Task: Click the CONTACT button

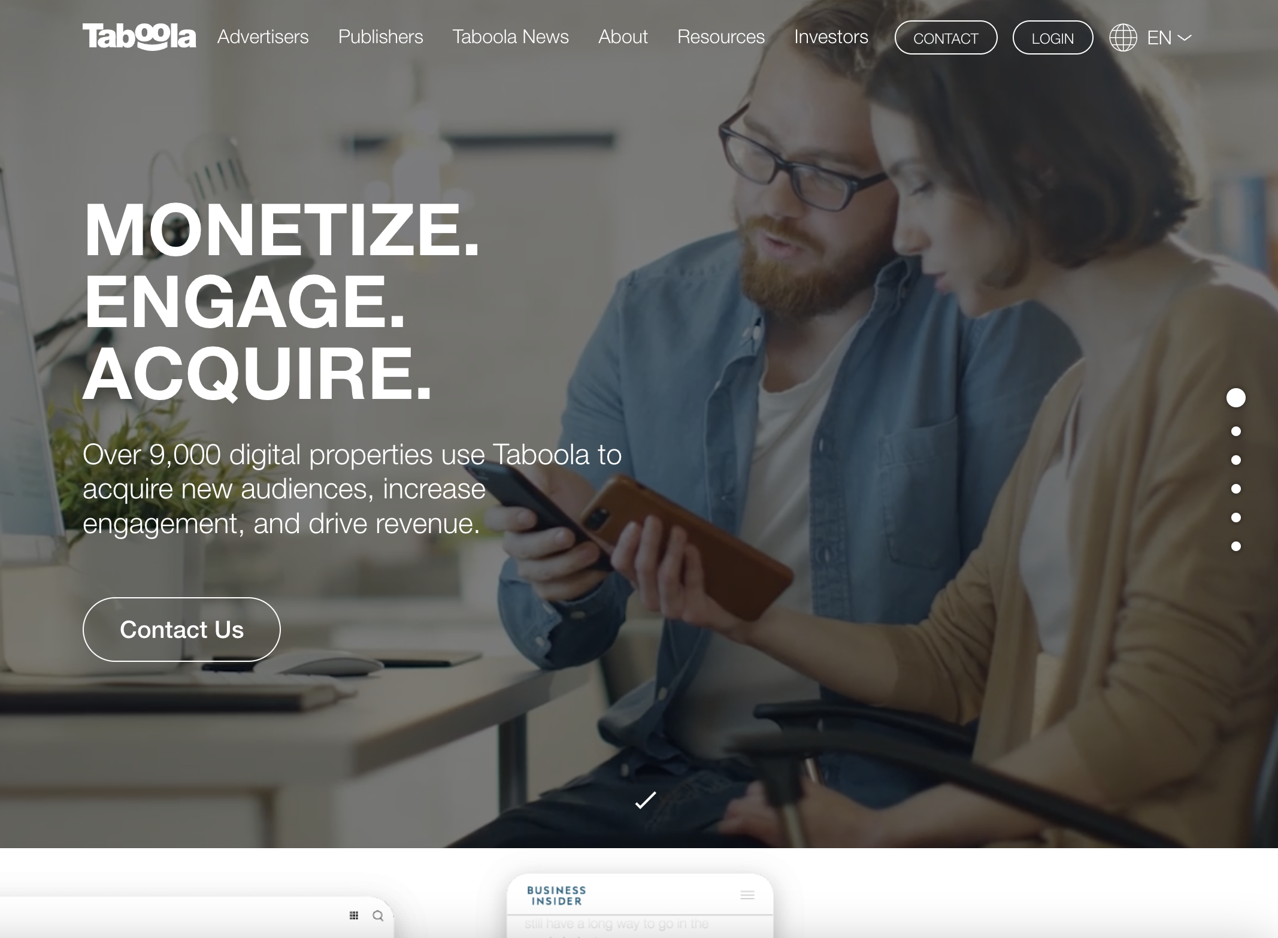Action: point(944,38)
